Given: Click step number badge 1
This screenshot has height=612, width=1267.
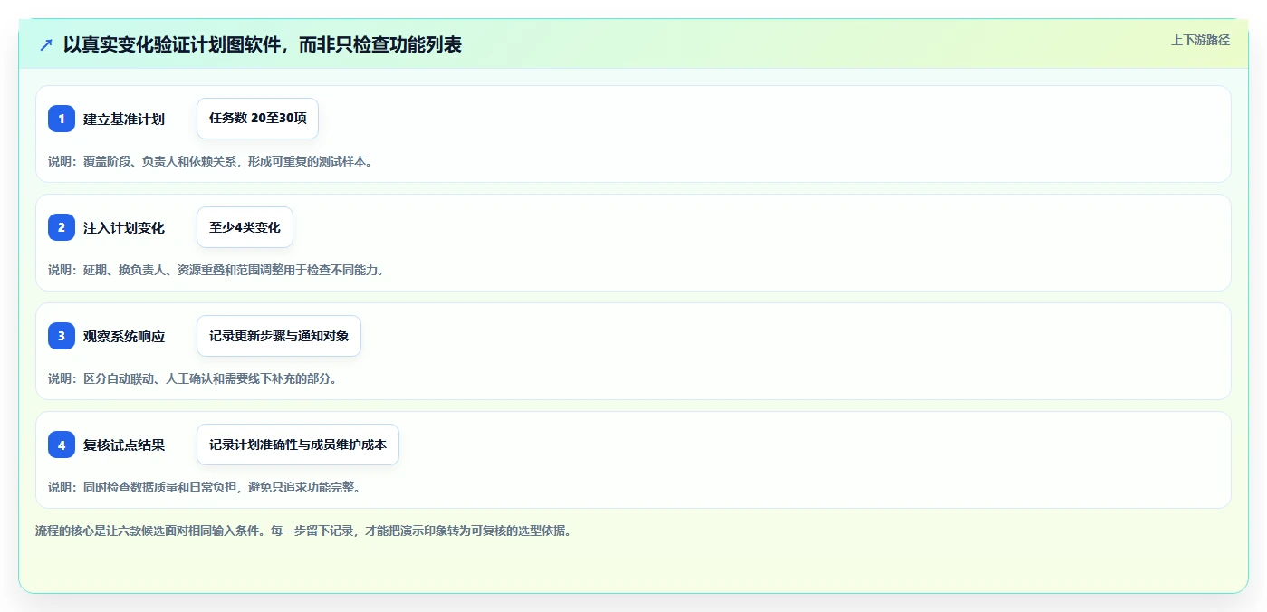Looking at the screenshot, I should pos(62,119).
